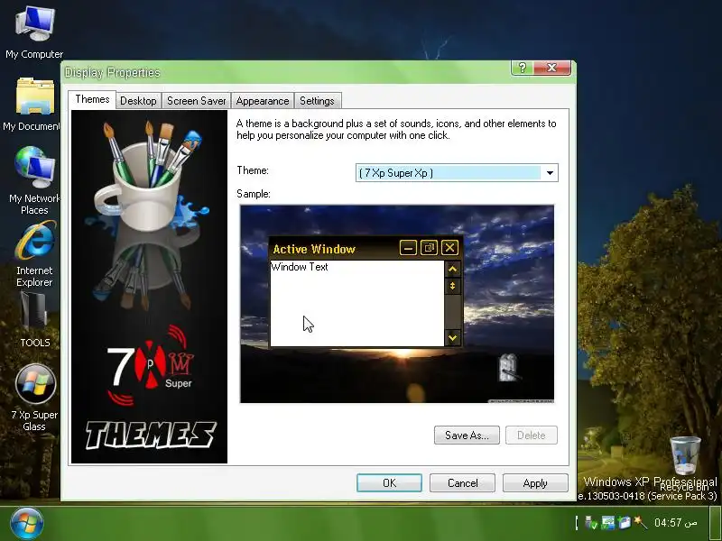Select the My Network Places icon

pyautogui.click(x=34, y=180)
